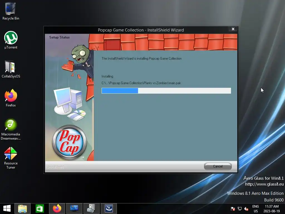Click the 'Setup Status' heading

pos(60,37)
